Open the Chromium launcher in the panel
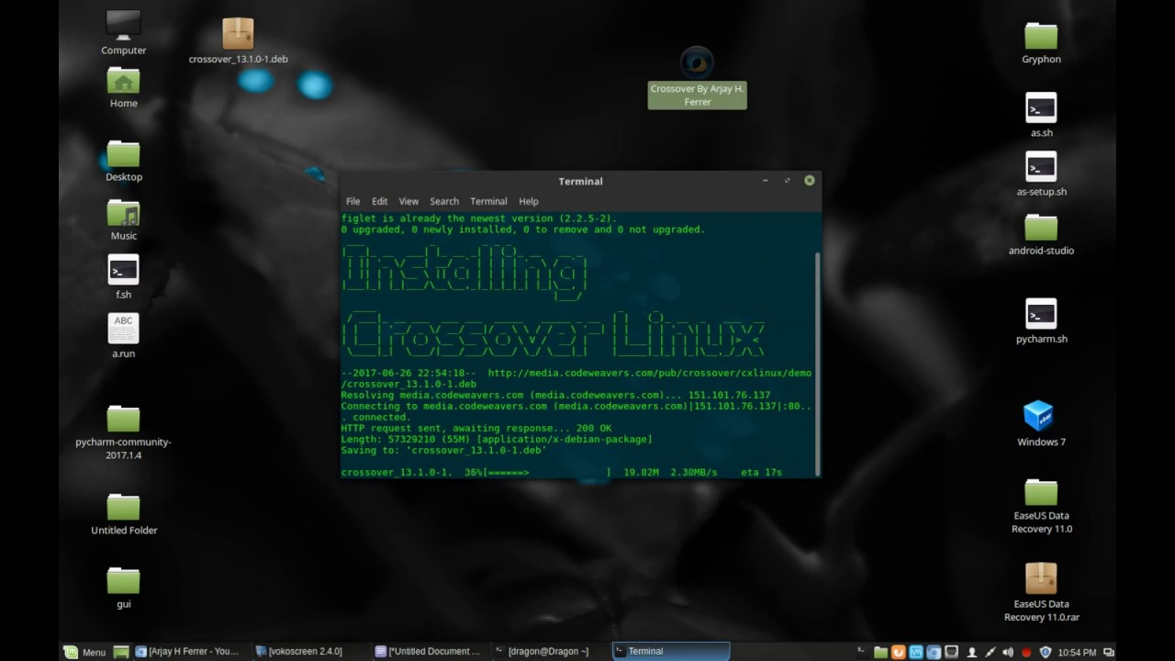This screenshot has height=661, width=1175. (934, 652)
